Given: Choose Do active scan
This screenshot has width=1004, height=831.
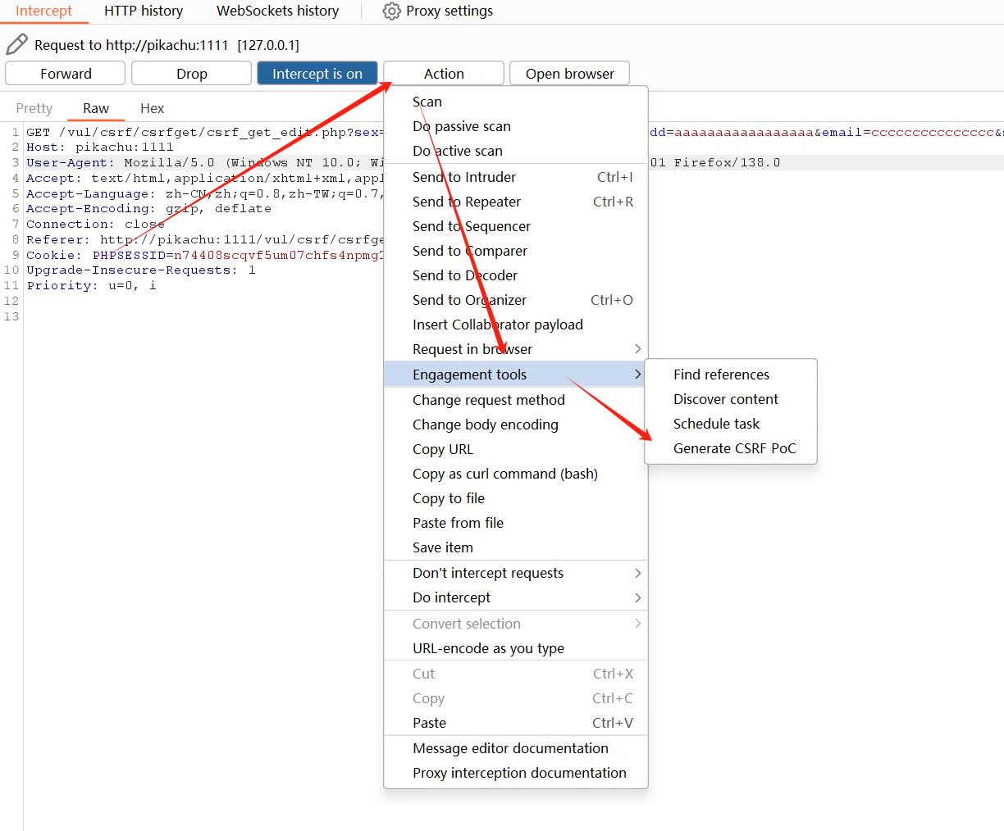Looking at the screenshot, I should [x=516, y=151].
